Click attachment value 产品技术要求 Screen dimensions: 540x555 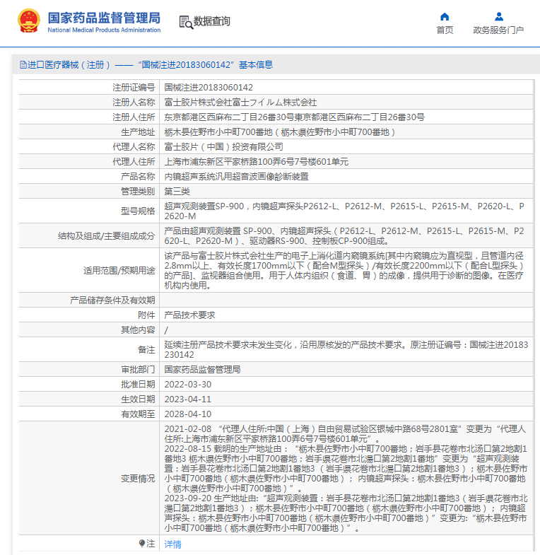[189, 315]
